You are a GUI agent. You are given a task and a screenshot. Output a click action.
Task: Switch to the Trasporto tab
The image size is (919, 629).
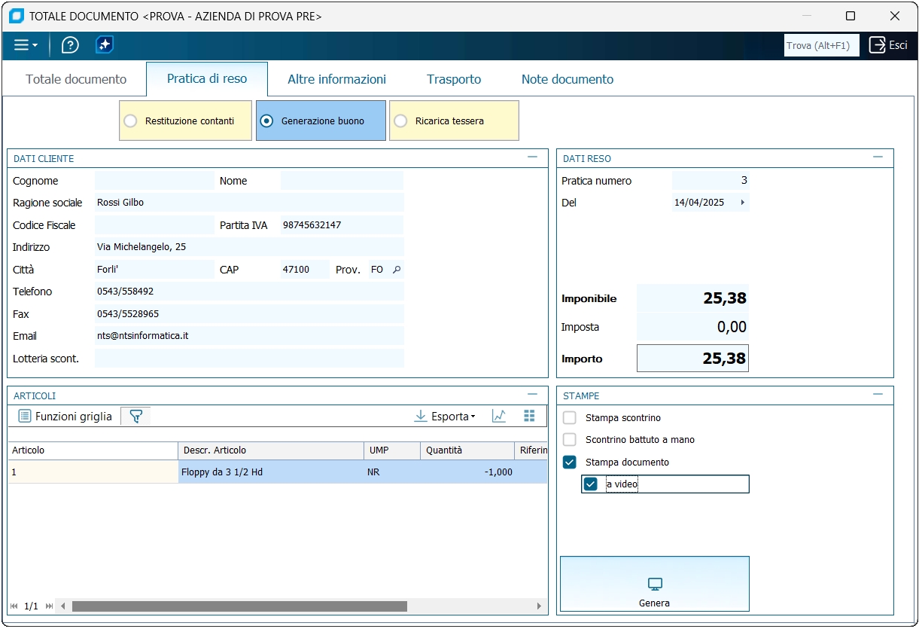pos(454,79)
